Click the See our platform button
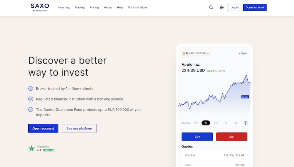294x167 pixels. click(x=79, y=128)
